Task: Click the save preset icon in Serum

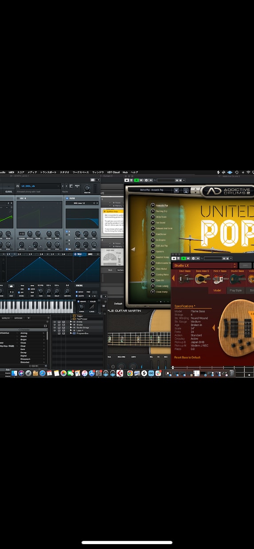Action: (18, 186)
